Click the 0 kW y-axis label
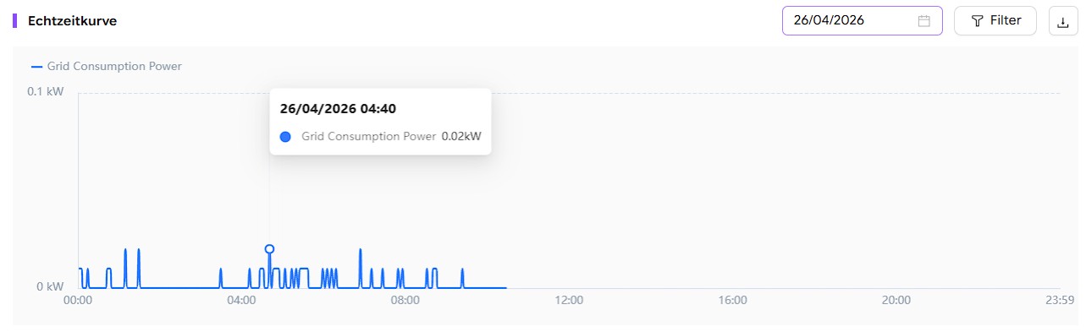 pyautogui.click(x=50, y=287)
